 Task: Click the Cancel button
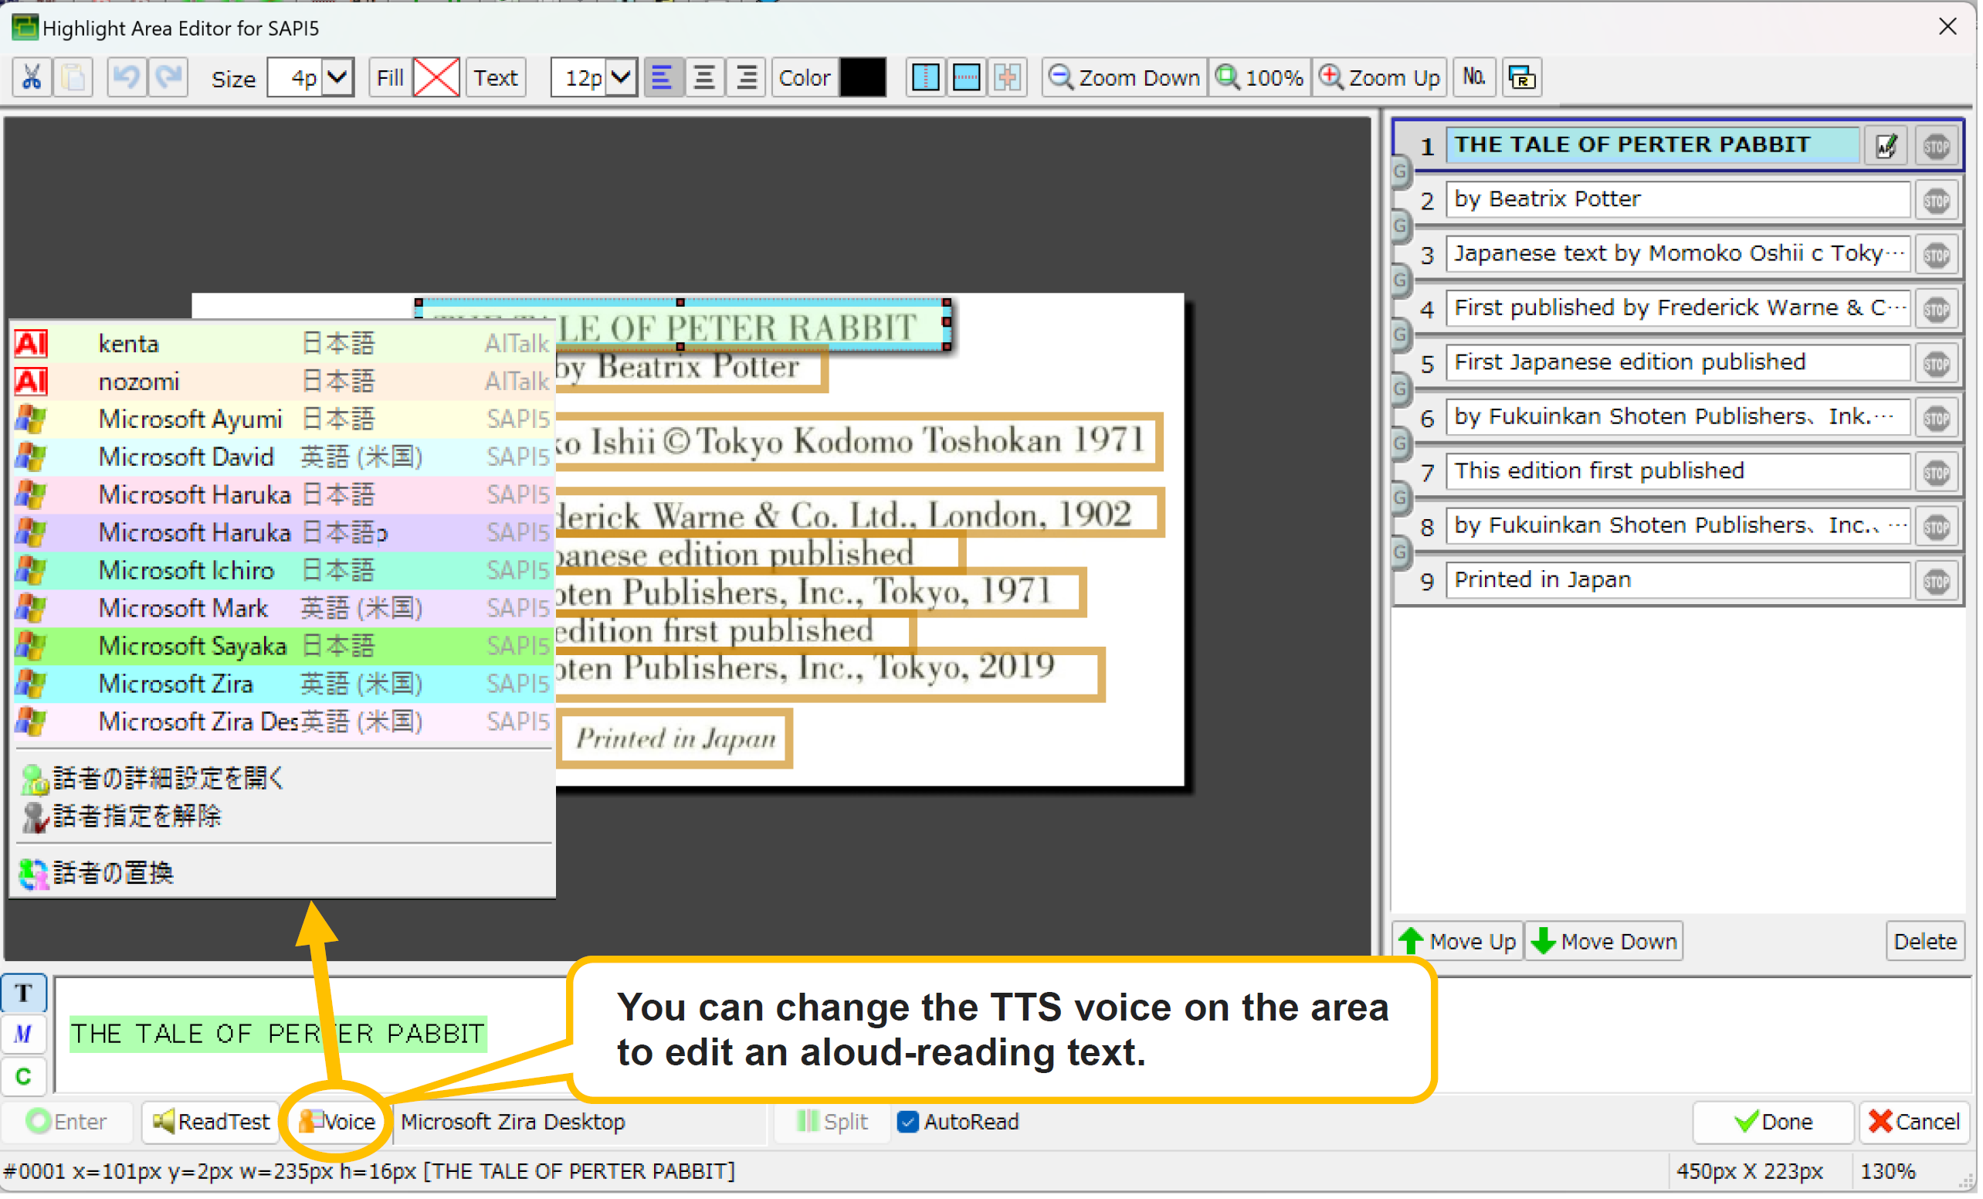click(x=1915, y=1123)
